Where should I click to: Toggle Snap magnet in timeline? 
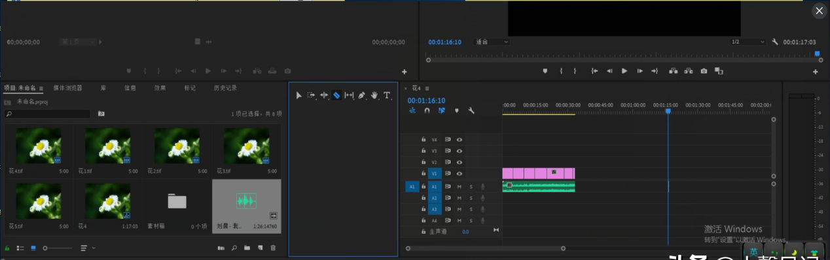pyautogui.click(x=427, y=110)
